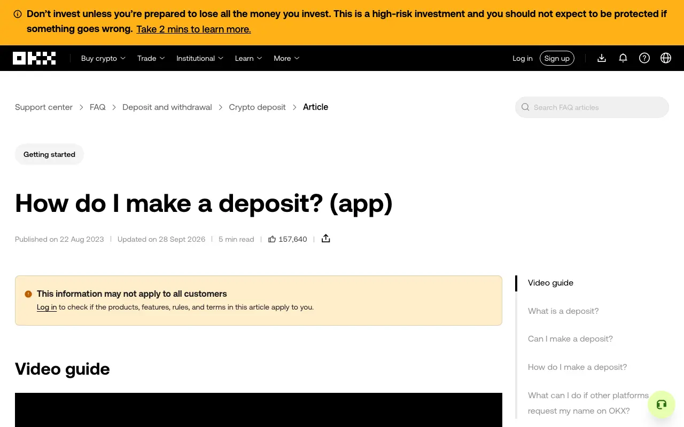Click the share article icon
Image resolution: width=684 pixels, height=427 pixels.
click(x=326, y=239)
